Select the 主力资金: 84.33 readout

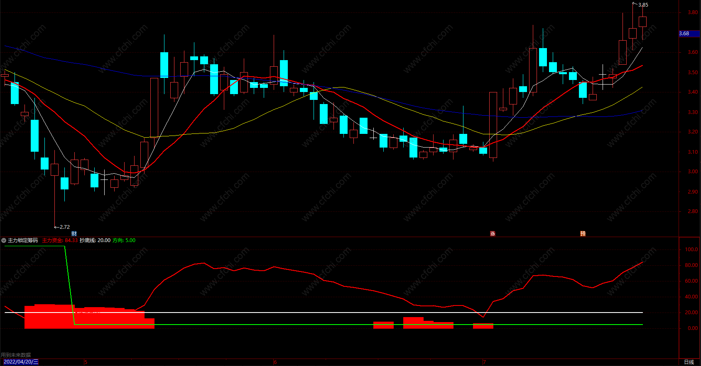[x=60, y=240]
